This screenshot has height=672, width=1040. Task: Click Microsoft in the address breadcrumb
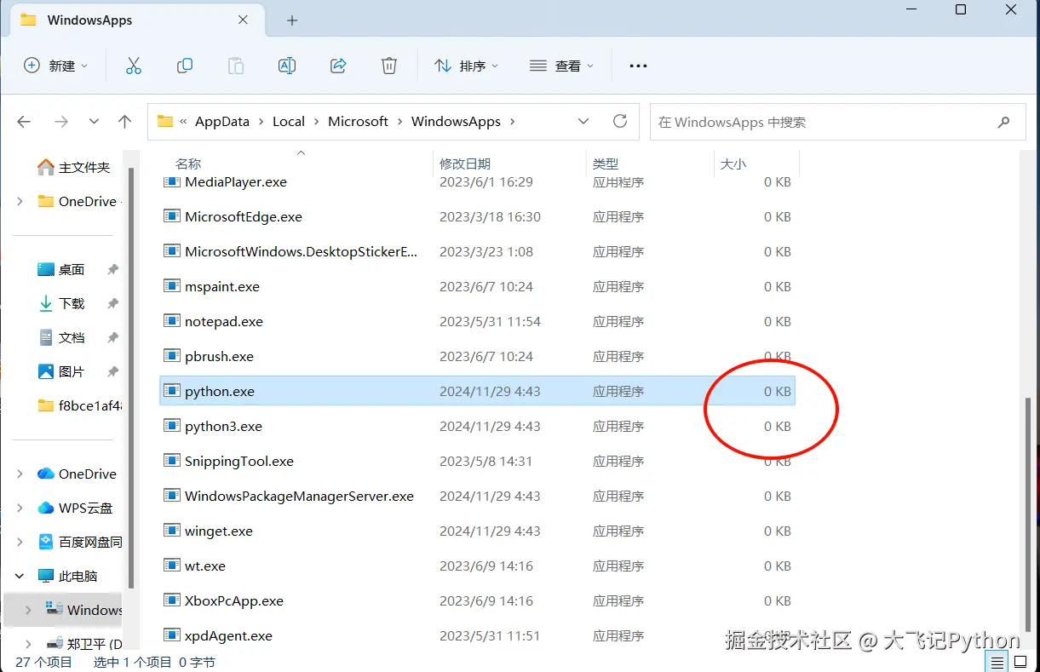tap(358, 121)
